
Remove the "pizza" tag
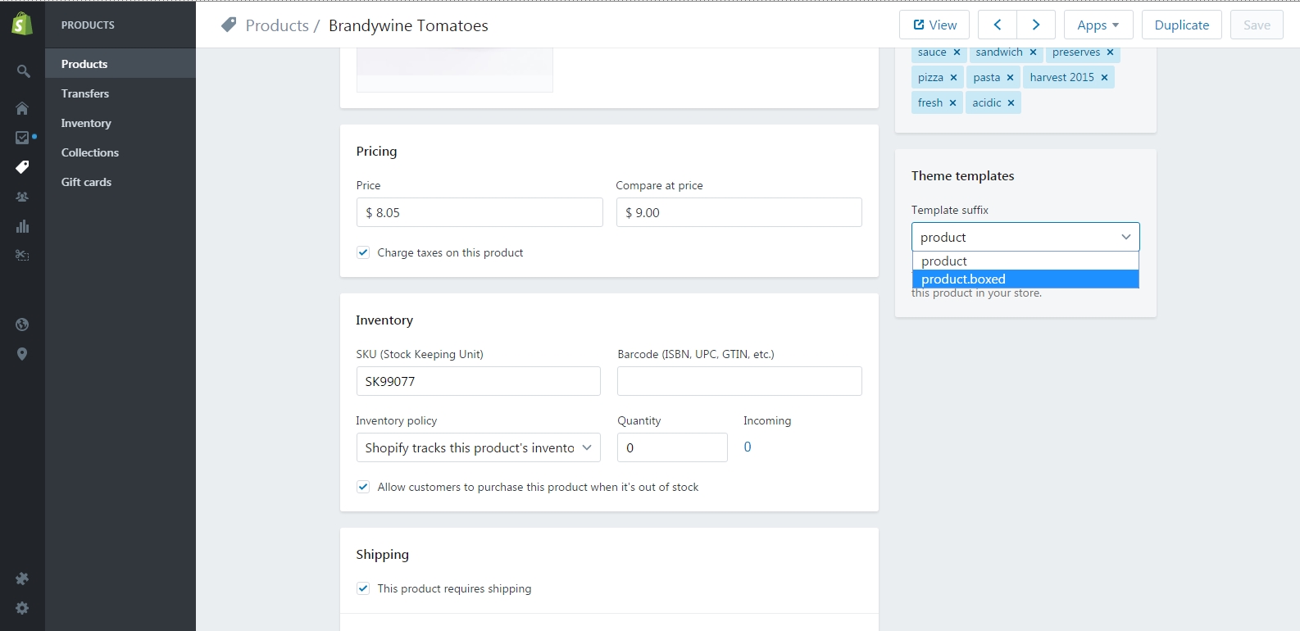click(x=953, y=78)
